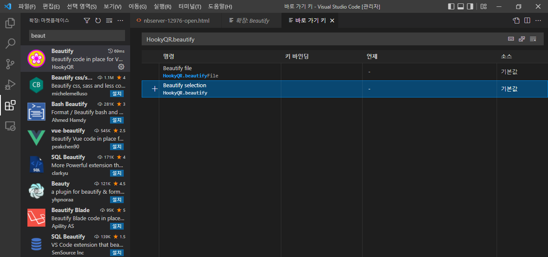This screenshot has width=548, height=257.
Task: Open the Remote Explorer icon
Action: (10, 126)
